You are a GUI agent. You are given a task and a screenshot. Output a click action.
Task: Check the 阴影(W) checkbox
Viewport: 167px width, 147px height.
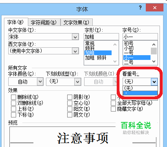(70, 97)
